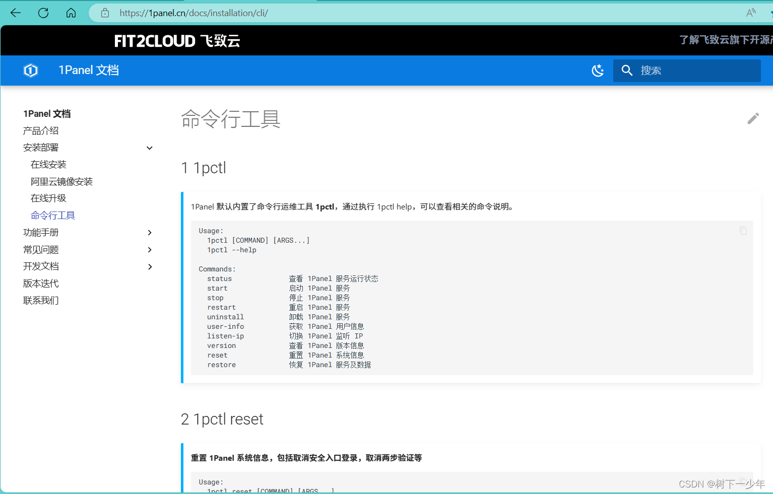Open 在线安装 sidebar page
The image size is (773, 494).
[x=48, y=165]
